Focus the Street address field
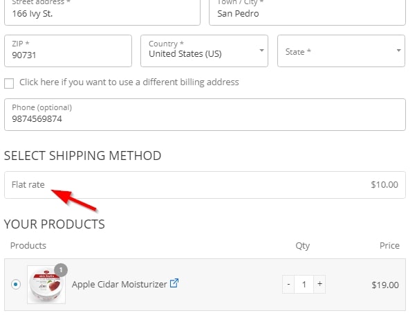This screenshot has height=320, width=417. coord(102,11)
